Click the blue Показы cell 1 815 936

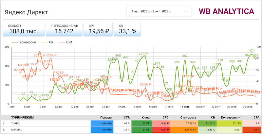(102, 130)
